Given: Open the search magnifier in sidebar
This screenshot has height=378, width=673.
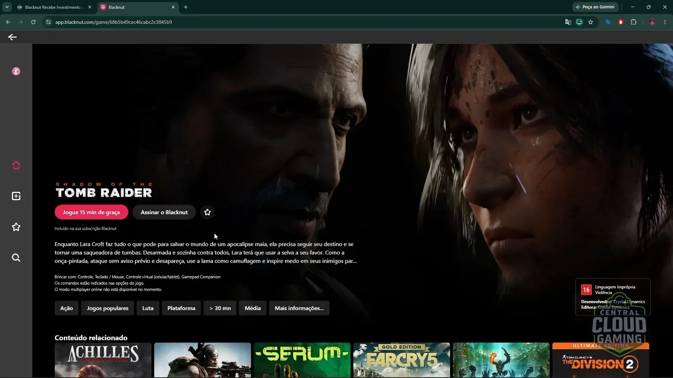Looking at the screenshot, I should pyautogui.click(x=16, y=257).
